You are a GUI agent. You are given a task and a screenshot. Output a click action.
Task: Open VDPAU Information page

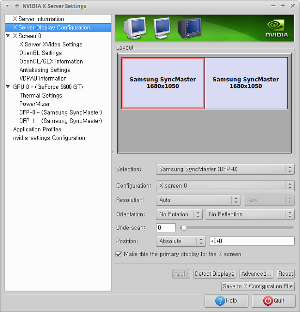[43, 78]
